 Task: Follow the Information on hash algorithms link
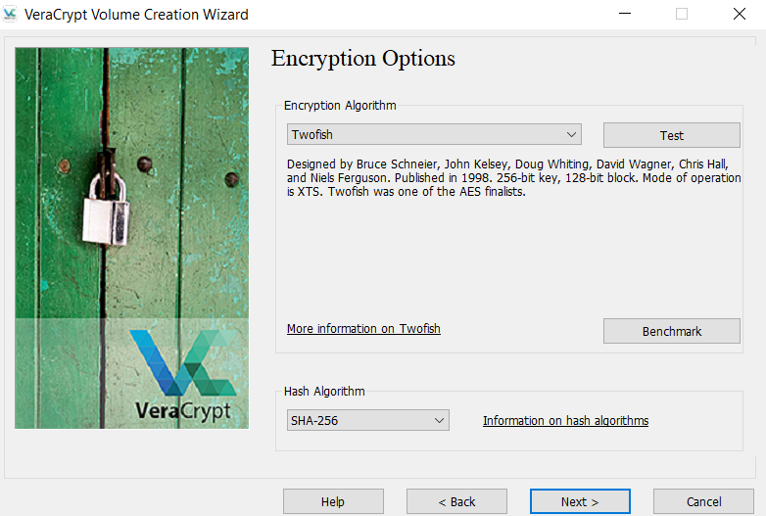tap(566, 420)
